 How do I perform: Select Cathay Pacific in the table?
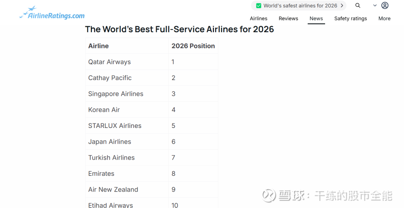110,78
